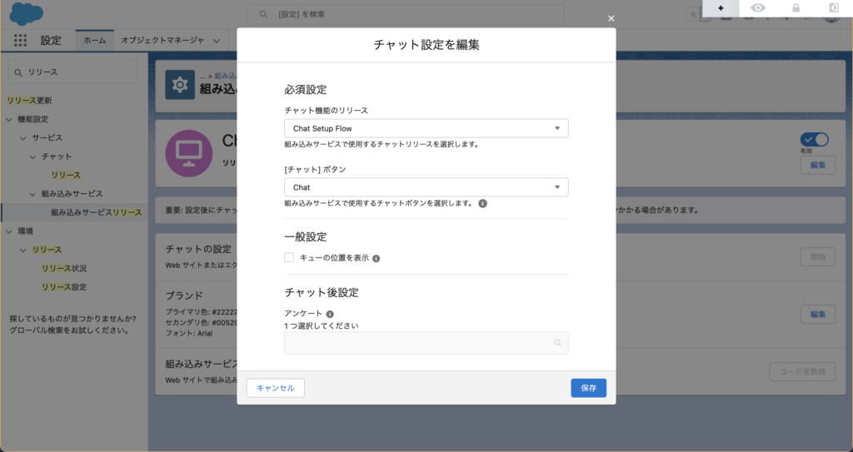Click the ブランド section heading
853x452 pixels.
(x=184, y=296)
